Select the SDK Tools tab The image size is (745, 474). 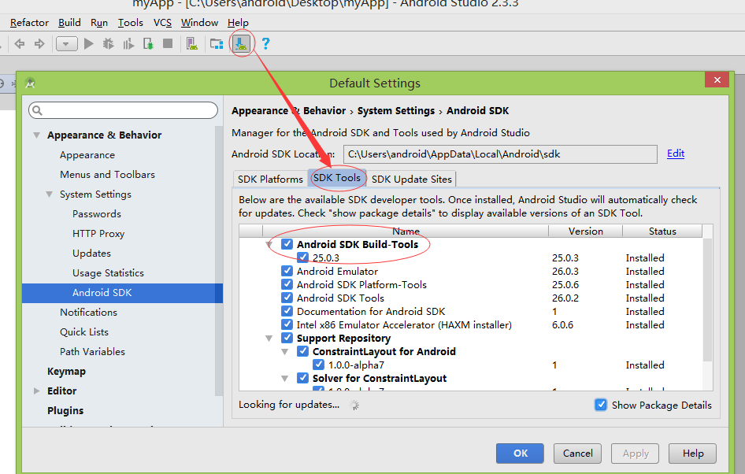[x=337, y=178]
